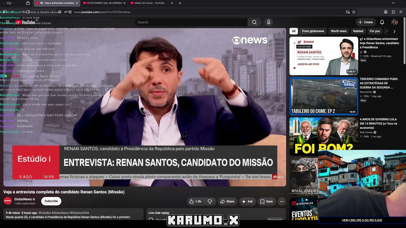Open the '4 ANOS DE GOVERNO LULA' title
This screenshot has height=228, width=406.
point(378,123)
